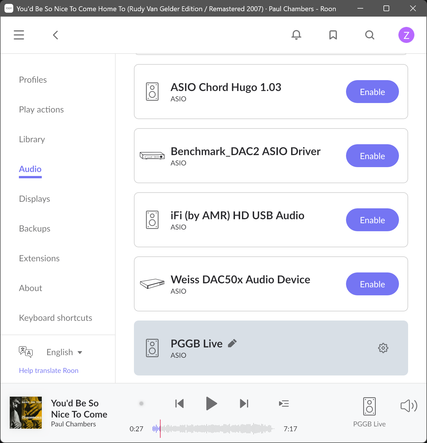427x443 pixels.
Task: Select the Audio settings tab
Action: pos(30,169)
